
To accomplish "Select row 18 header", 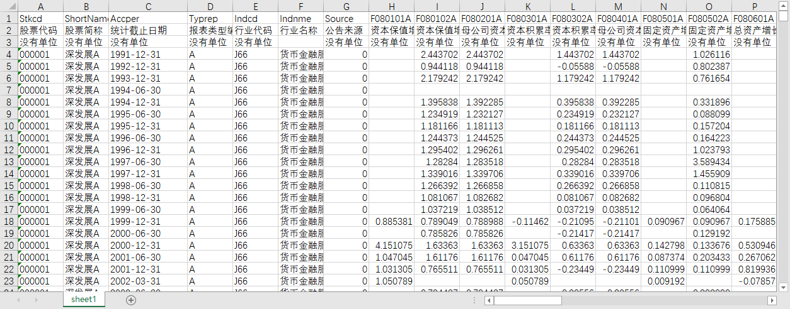I will pos(9,222).
